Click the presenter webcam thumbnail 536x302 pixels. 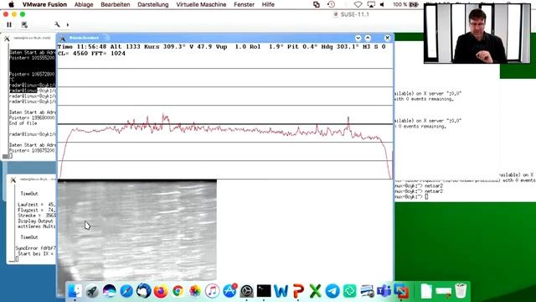tap(477, 34)
